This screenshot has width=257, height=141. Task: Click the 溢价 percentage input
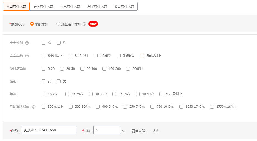[x=107, y=130]
